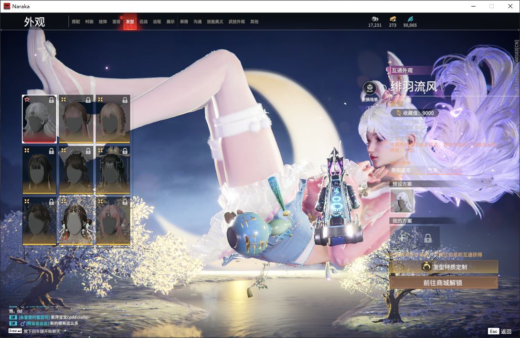Click the 我的方案 section header
520x338 pixels.
click(402, 221)
